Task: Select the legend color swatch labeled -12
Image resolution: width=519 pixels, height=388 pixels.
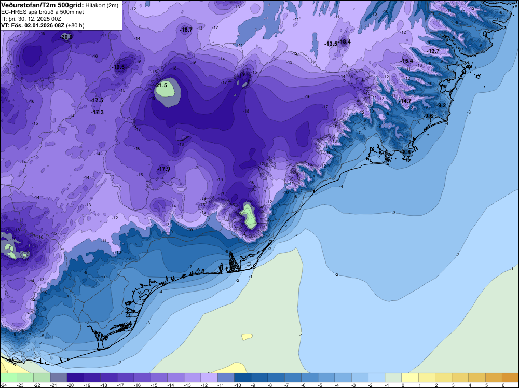Action: tap(209, 378)
